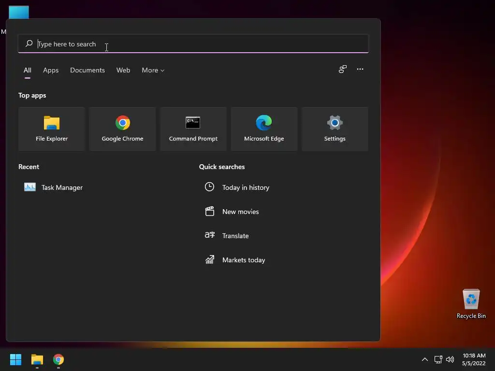Open Command Prompt tile
495x371 pixels.
(x=193, y=128)
